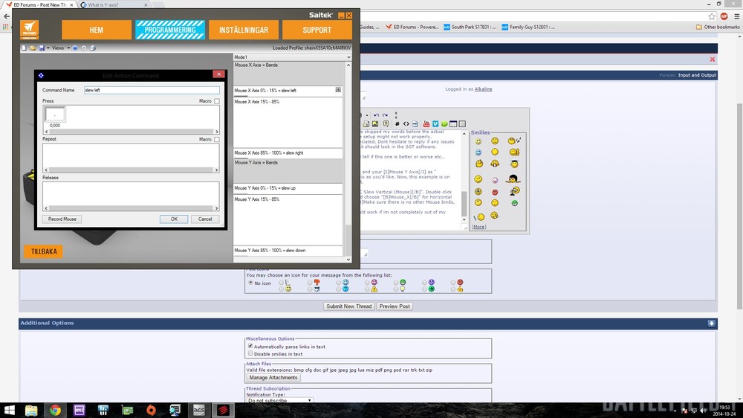The width and height of the screenshot is (743, 418).
Task: Click the Press keystroke box
Action: (55, 115)
